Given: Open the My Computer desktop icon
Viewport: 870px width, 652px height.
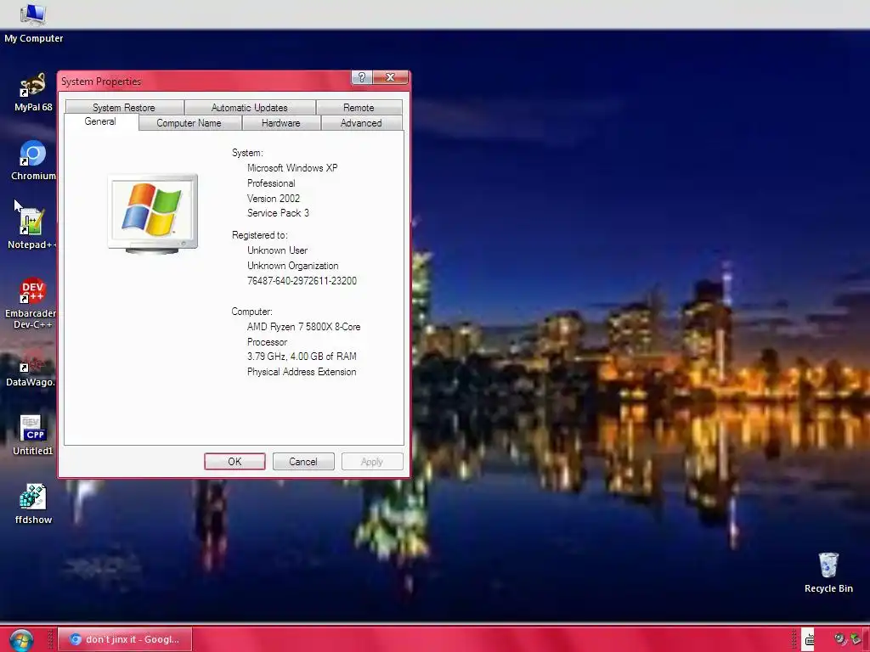Looking at the screenshot, I should pos(33,22).
